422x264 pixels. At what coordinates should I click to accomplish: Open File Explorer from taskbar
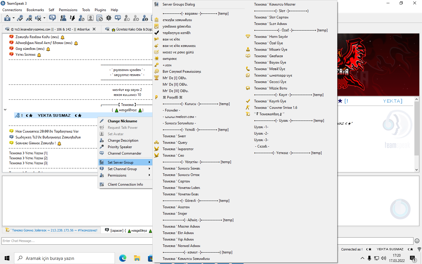click(137, 258)
